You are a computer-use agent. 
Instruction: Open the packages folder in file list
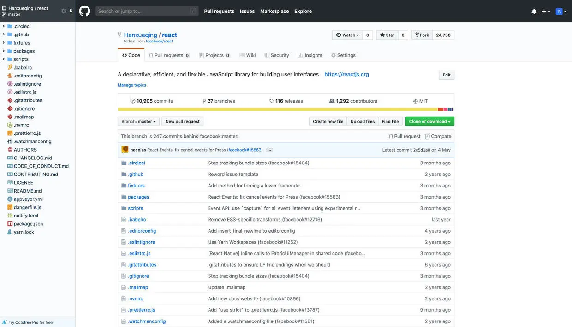(x=138, y=197)
